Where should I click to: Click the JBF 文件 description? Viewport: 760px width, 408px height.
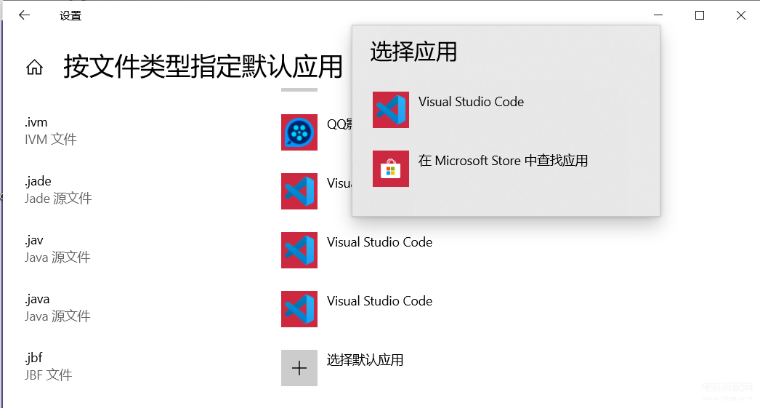click(x=49, y=375)
